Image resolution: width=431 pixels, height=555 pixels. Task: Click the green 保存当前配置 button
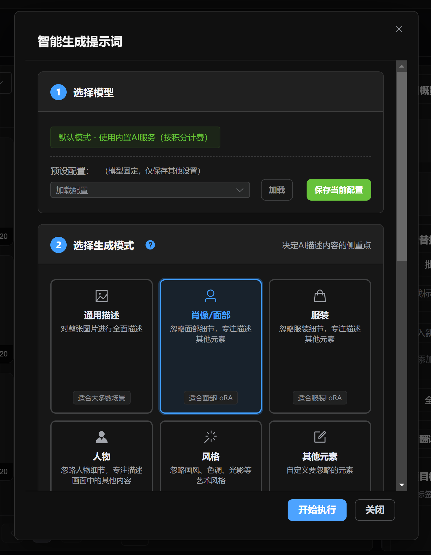click(339, 190)
